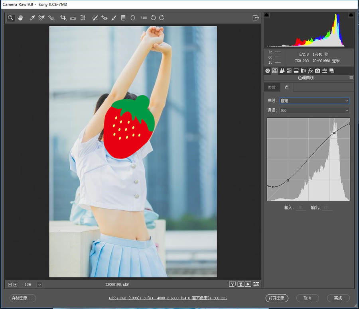359x309 pixels.
Task: Click the 输入 value input field
Action: point(300,207)
